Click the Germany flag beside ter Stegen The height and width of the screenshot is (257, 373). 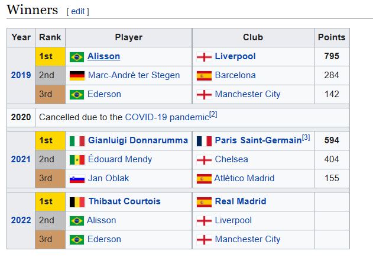(x=77, y=76)
